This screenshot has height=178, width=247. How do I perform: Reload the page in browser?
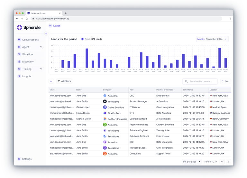click(x=27, y=19)
